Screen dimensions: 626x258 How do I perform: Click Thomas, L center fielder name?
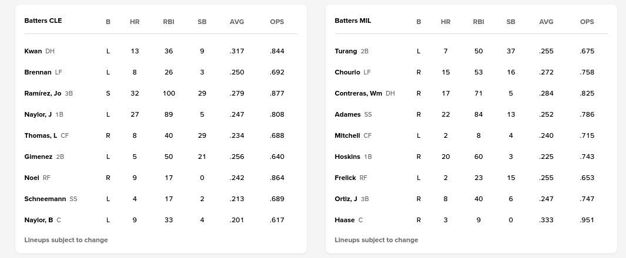pos(41,135)
